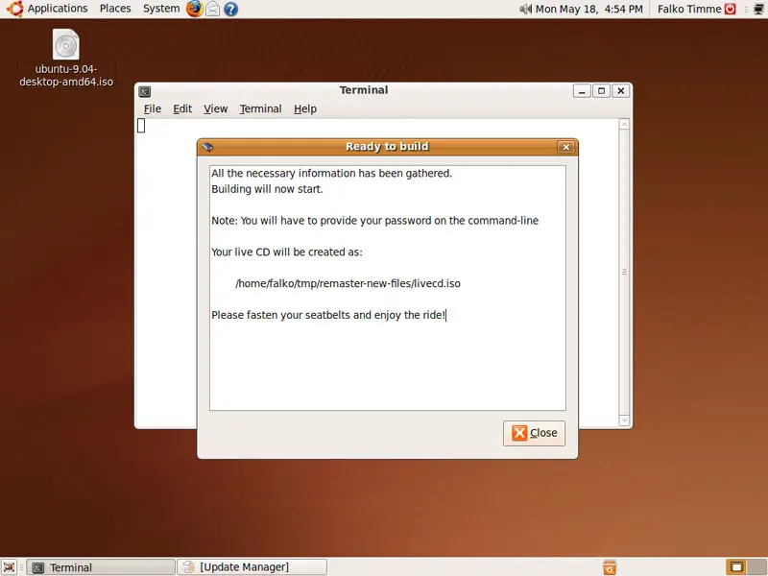Screen dimensions: 768x576
Task: Click the network monitor tray icon
Action: point(758,9)
